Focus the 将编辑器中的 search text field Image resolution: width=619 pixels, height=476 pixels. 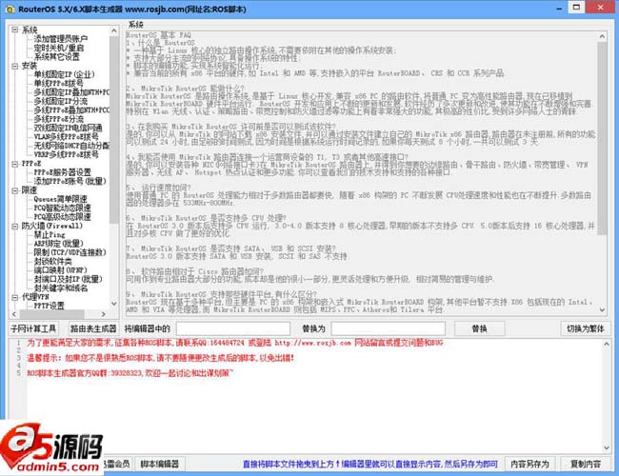(x=233, y=328)
